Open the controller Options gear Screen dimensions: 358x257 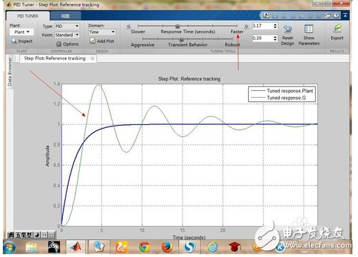pyautogui.click(x=59, y=44)
